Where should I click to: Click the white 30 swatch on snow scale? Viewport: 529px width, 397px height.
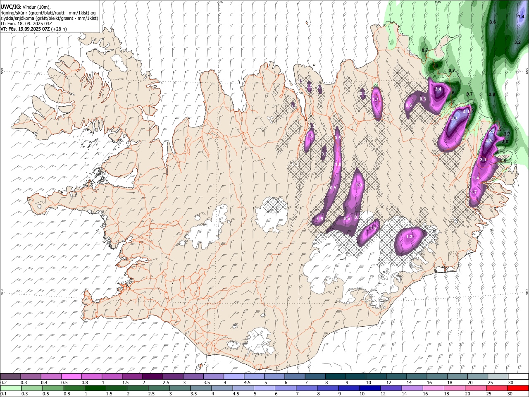tap(518, 377)
